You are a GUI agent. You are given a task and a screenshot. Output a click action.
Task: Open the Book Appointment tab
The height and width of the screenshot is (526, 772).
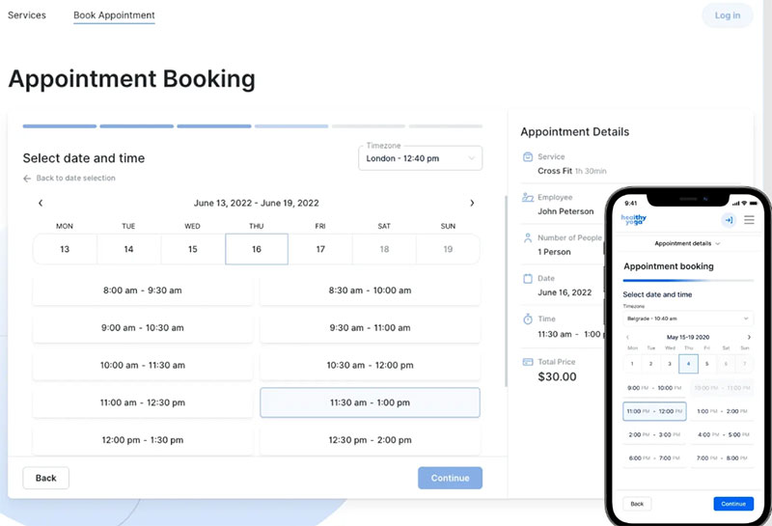pyautogui.click(x=114, y=15)
